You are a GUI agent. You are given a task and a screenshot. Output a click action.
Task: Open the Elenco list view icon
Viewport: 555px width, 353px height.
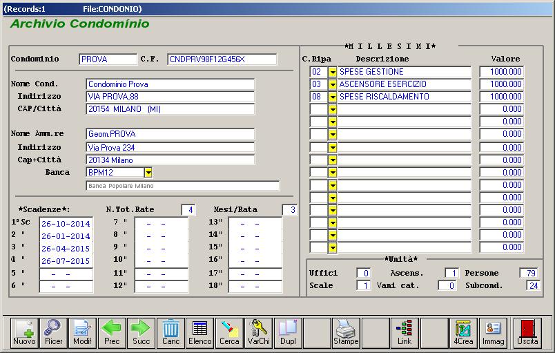click(200, 333)
